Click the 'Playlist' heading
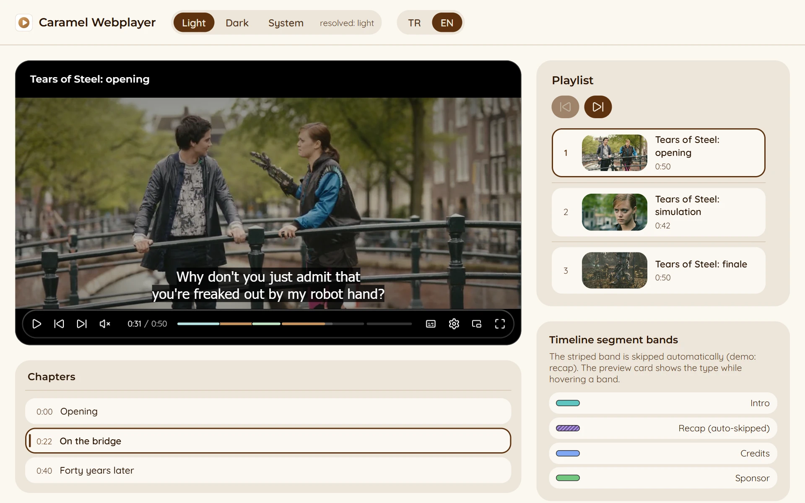Image resolution: width=805 pixels, height=503 pixels. pos(572,80)
